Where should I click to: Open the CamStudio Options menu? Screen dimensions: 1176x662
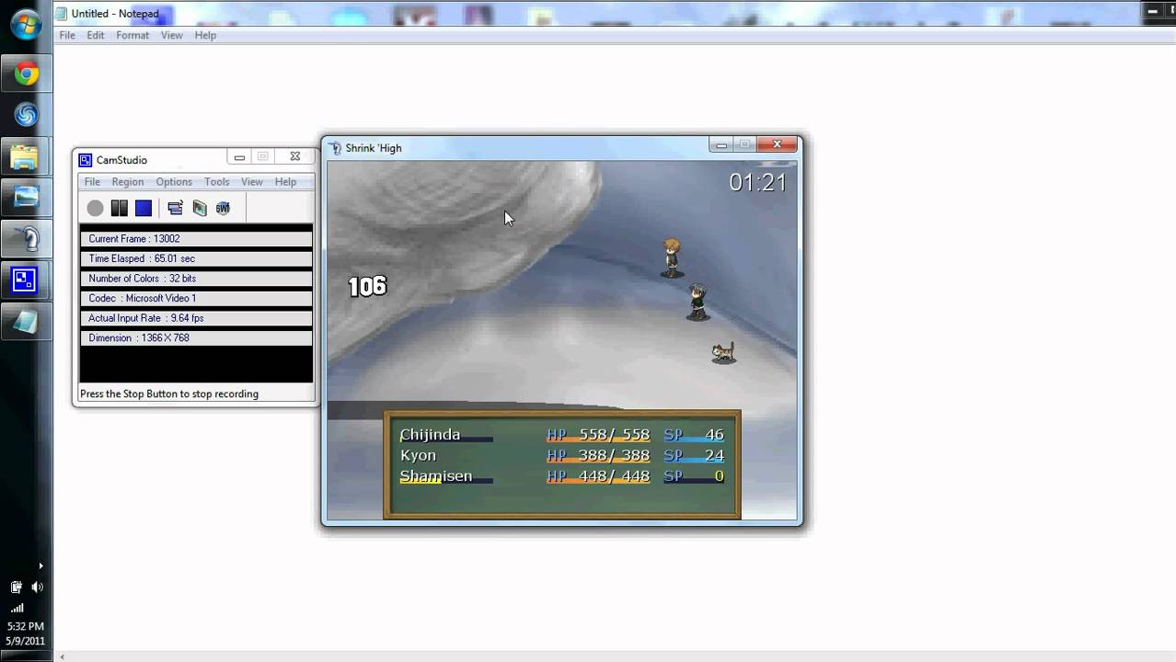pyautogui.click(x=174, y=182)
